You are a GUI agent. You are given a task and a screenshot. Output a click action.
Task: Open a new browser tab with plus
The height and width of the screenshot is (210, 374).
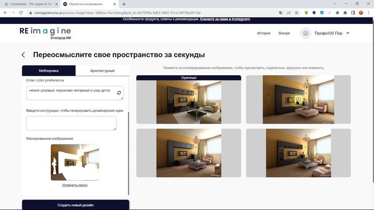[x=124, y=4]
